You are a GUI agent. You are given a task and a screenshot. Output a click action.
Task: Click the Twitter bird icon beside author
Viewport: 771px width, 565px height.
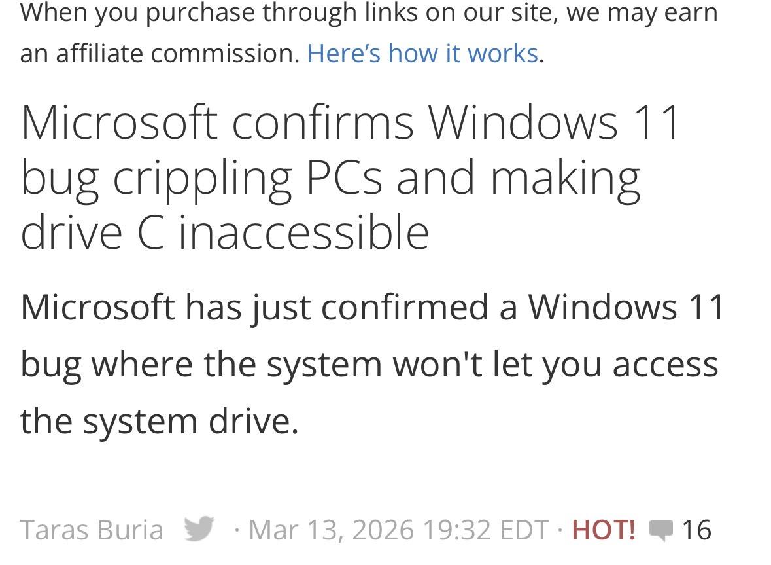199,528
